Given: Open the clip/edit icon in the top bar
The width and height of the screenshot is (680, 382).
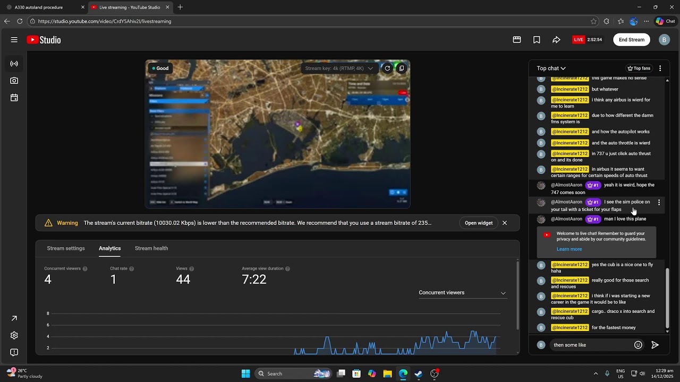Looking at the screenshot, I should [517, 40].
